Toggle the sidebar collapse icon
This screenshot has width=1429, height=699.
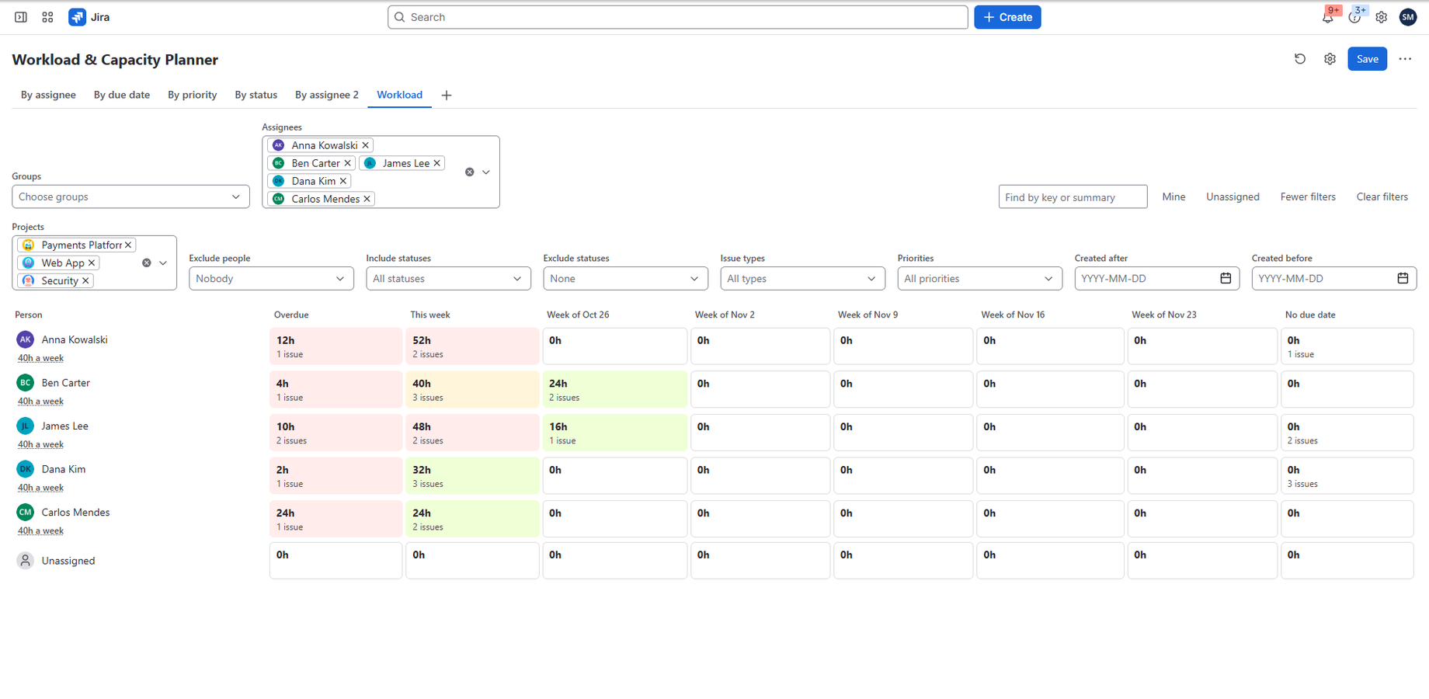tap(21, 17)
